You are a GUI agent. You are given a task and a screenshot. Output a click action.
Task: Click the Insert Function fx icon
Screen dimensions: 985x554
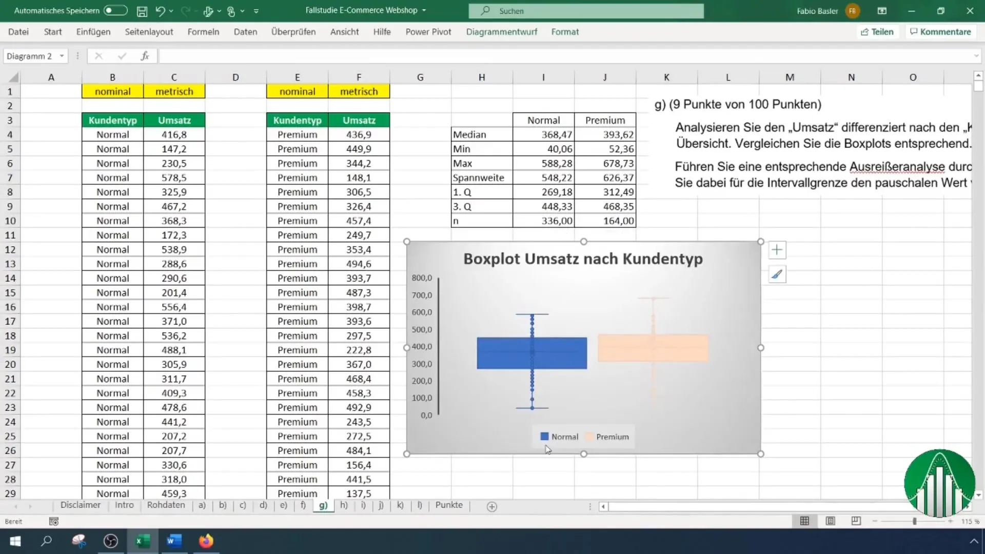pos(145,56)
